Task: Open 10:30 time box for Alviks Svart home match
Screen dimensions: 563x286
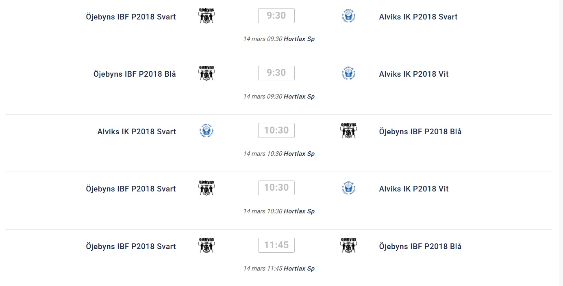Action: pos(276,131)
